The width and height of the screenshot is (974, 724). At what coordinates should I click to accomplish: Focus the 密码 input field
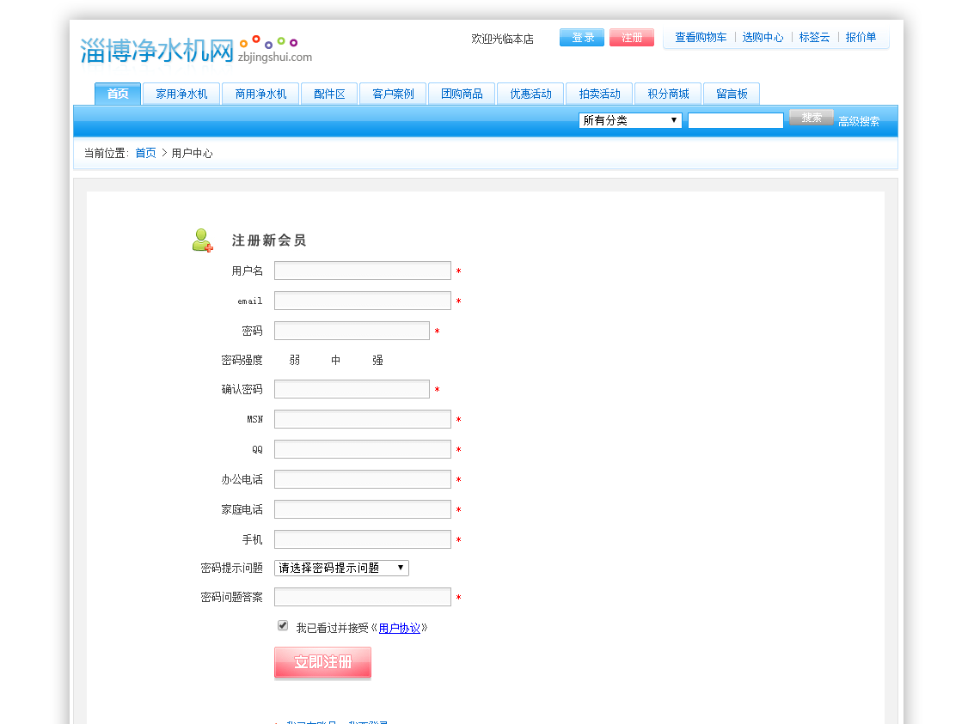pos(352,331)
